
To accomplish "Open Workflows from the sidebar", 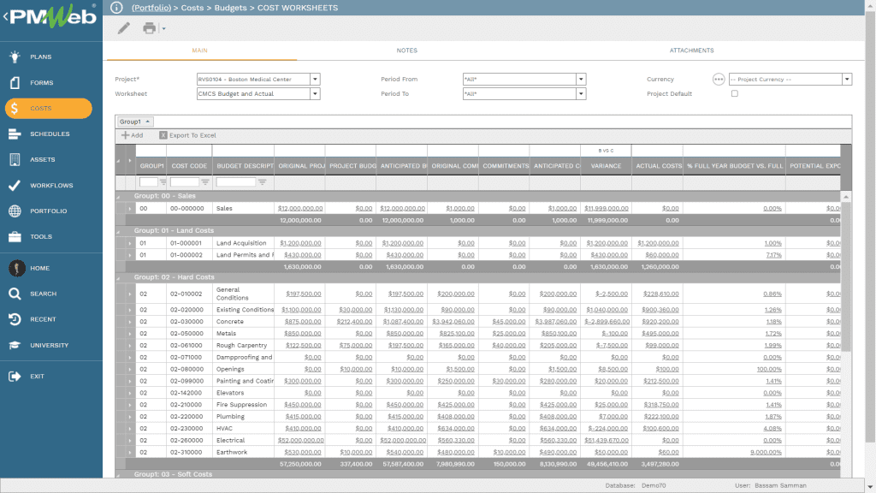I will 51,186.
